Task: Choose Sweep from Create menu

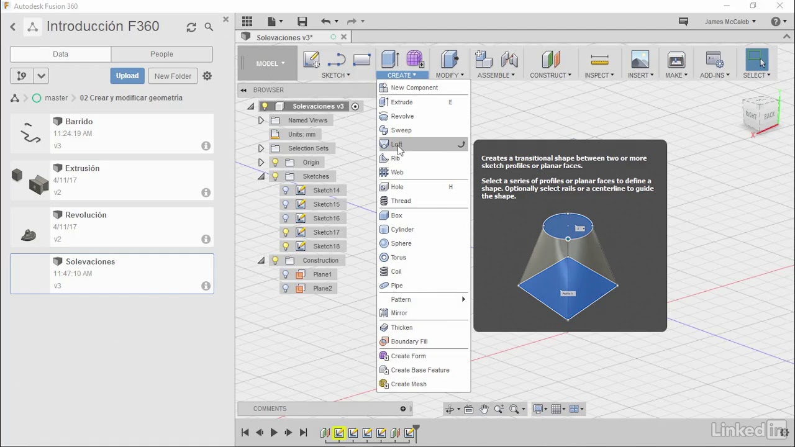Action: [424, 130]
